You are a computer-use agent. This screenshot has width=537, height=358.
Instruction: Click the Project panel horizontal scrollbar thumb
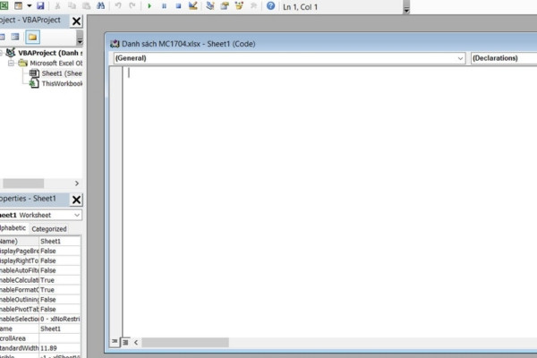(23, 183)
